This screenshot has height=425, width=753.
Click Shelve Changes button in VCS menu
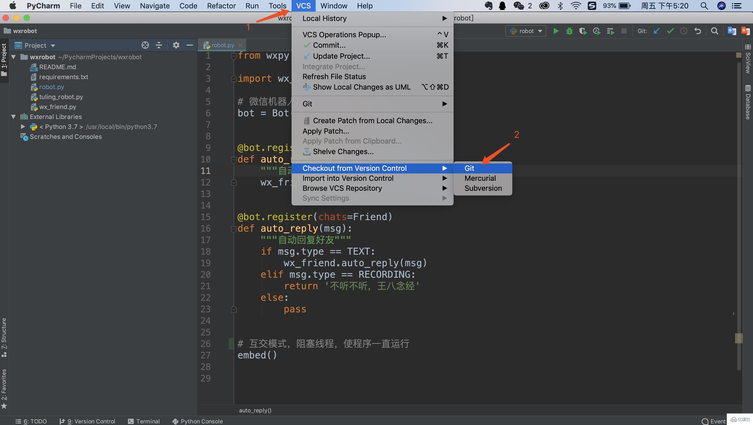[x=343, y=152]
